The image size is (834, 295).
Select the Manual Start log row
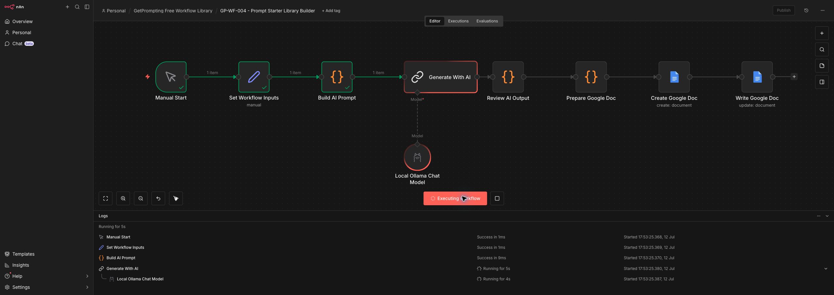point(464,237)
